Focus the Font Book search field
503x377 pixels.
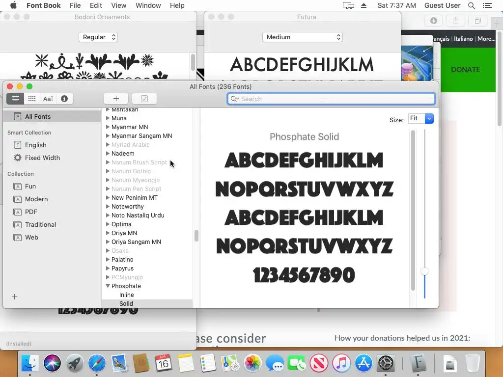pos(331,99)
